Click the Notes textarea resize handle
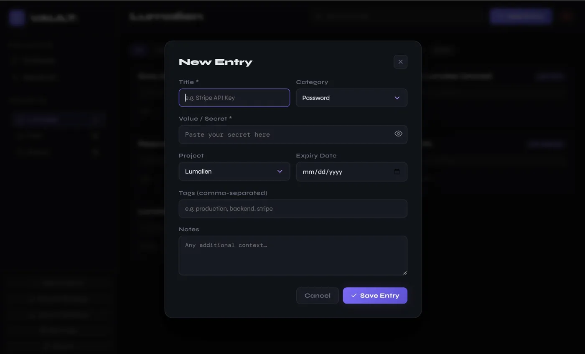Screen dimensions: 585x354 coord(404,273)
